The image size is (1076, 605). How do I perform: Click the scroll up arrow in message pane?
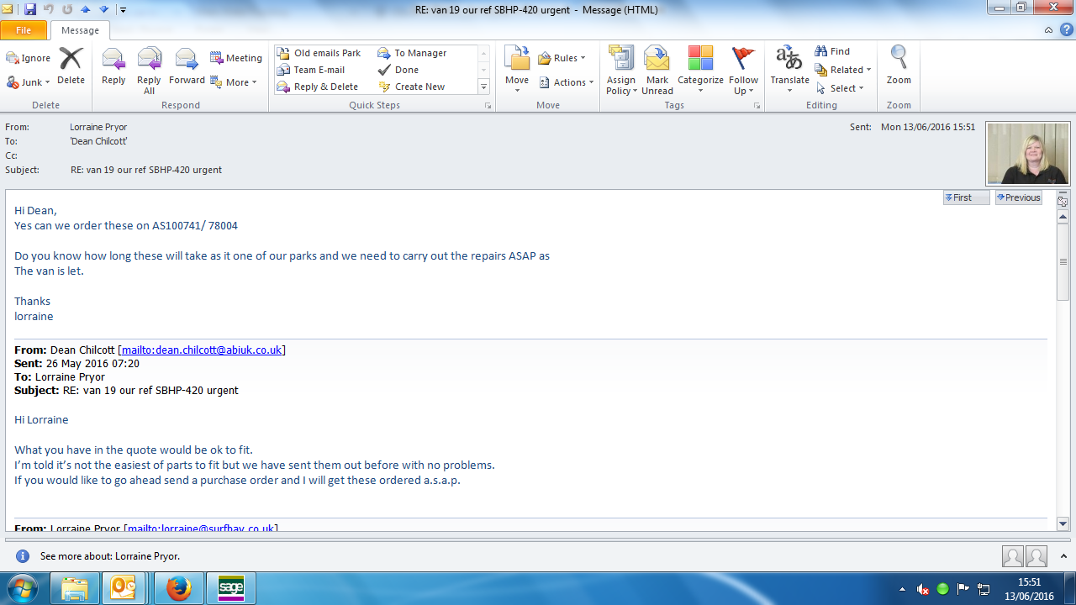[x=1063, y=217]
